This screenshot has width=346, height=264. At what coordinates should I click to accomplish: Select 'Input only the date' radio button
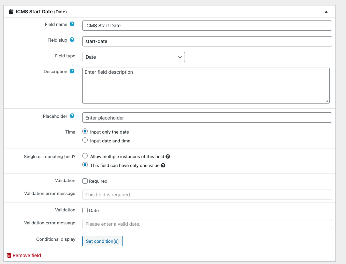pos(85,131)
